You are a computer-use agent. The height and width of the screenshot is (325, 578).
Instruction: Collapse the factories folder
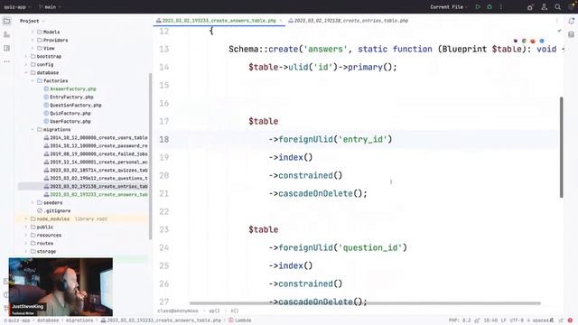pos(33,80)
